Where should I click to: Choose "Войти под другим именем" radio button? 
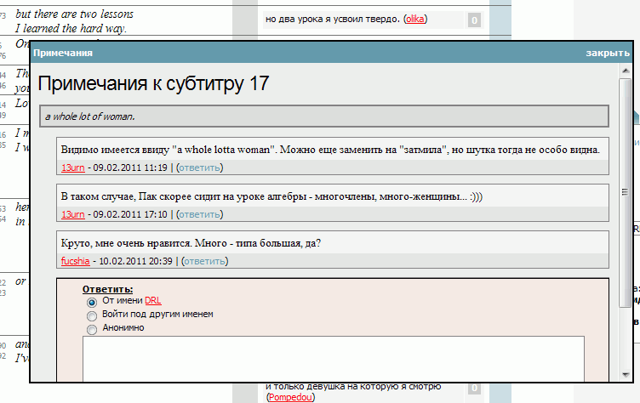pos(92,315)
